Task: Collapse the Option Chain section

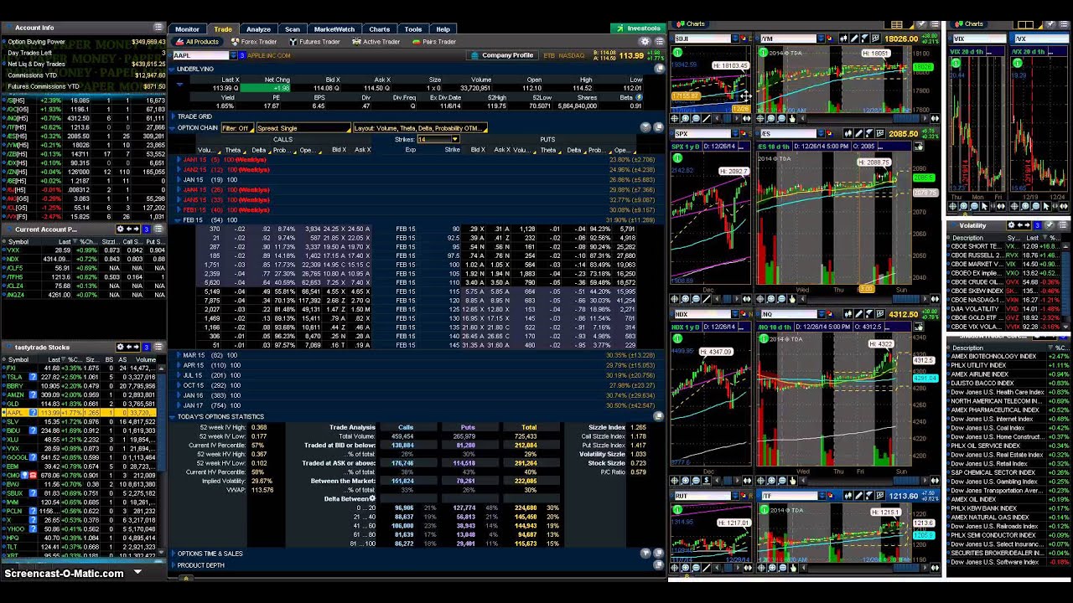Action: pos(174,128)
